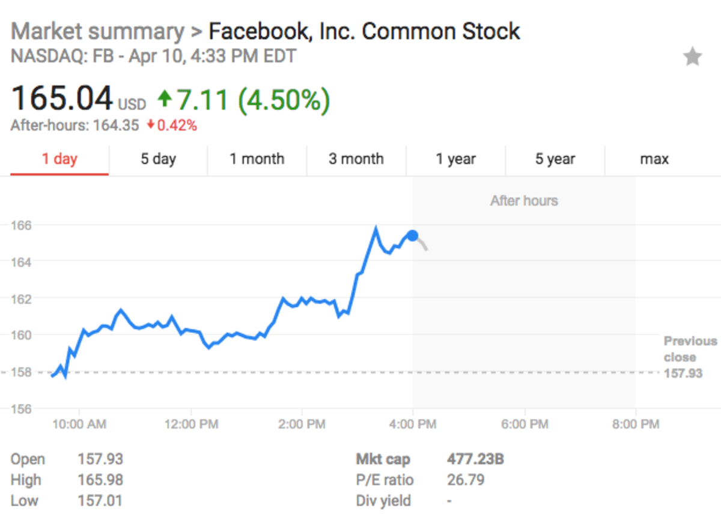Click the Facebook, Inc. Common Stock title
721x529 pixels.
363,31
